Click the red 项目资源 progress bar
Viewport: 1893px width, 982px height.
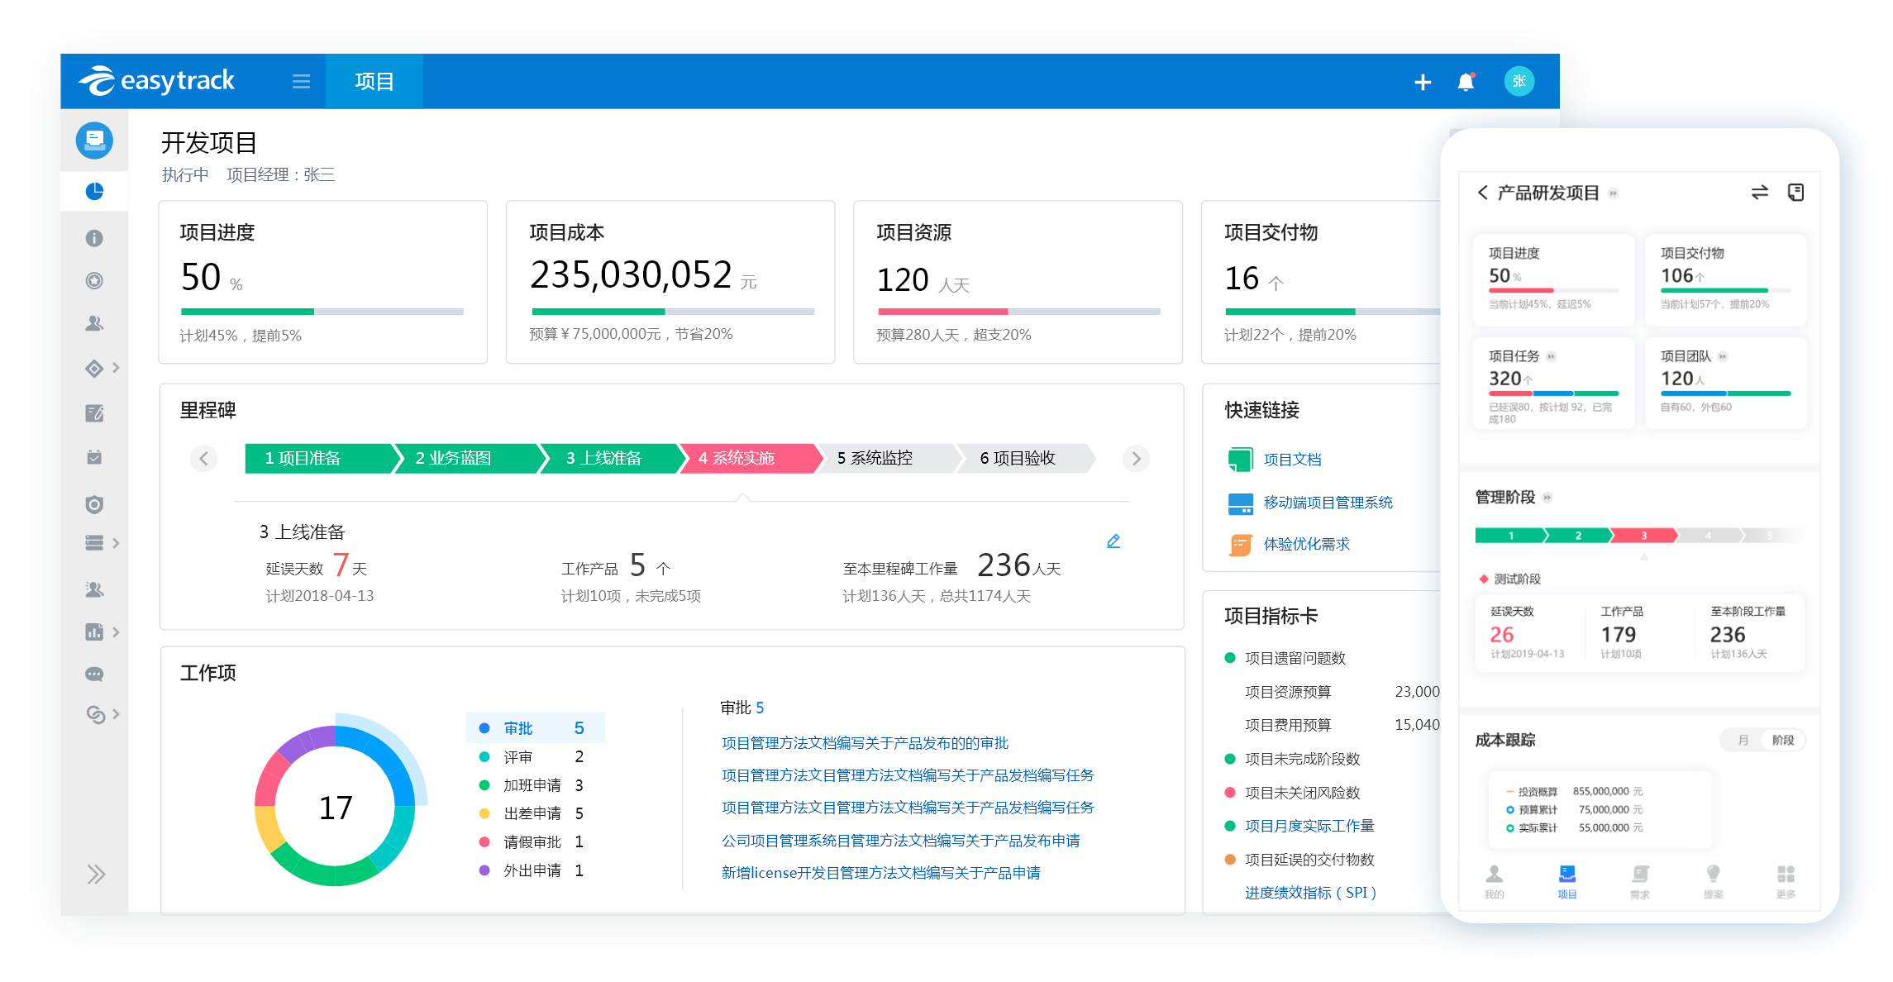[x=1019, y=312]
